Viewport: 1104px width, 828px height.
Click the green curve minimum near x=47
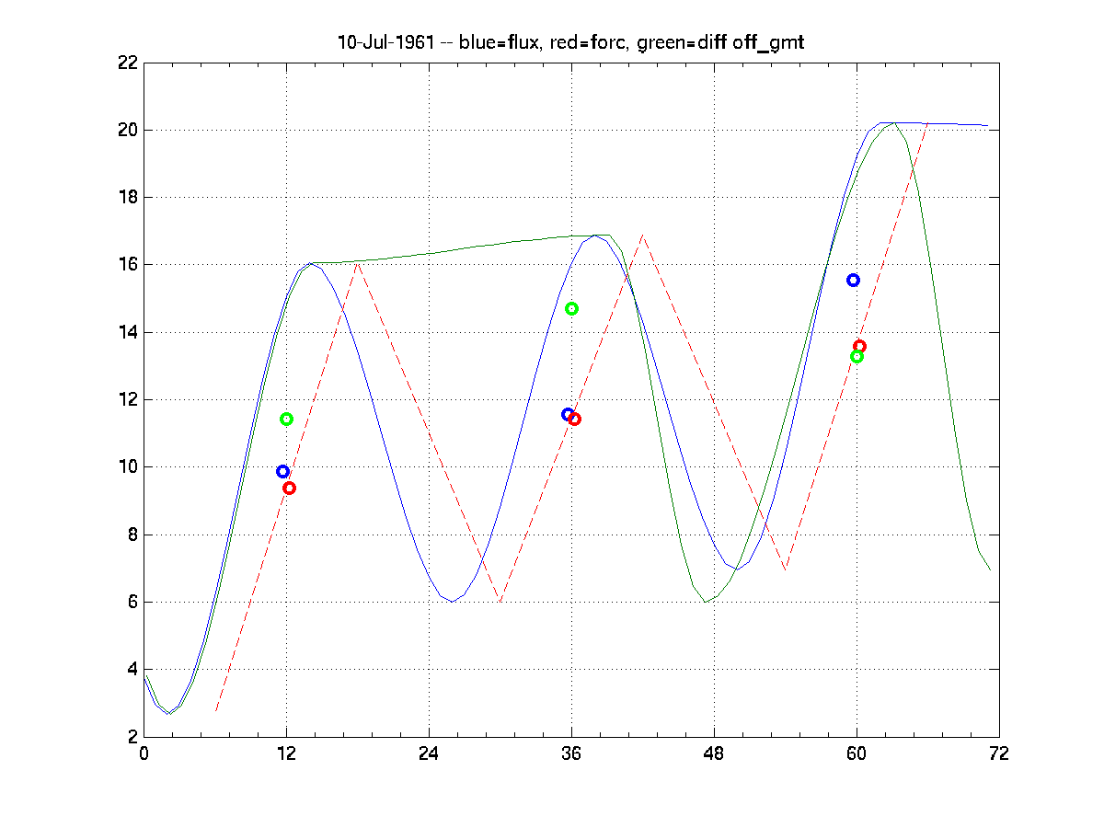[705, 602]
